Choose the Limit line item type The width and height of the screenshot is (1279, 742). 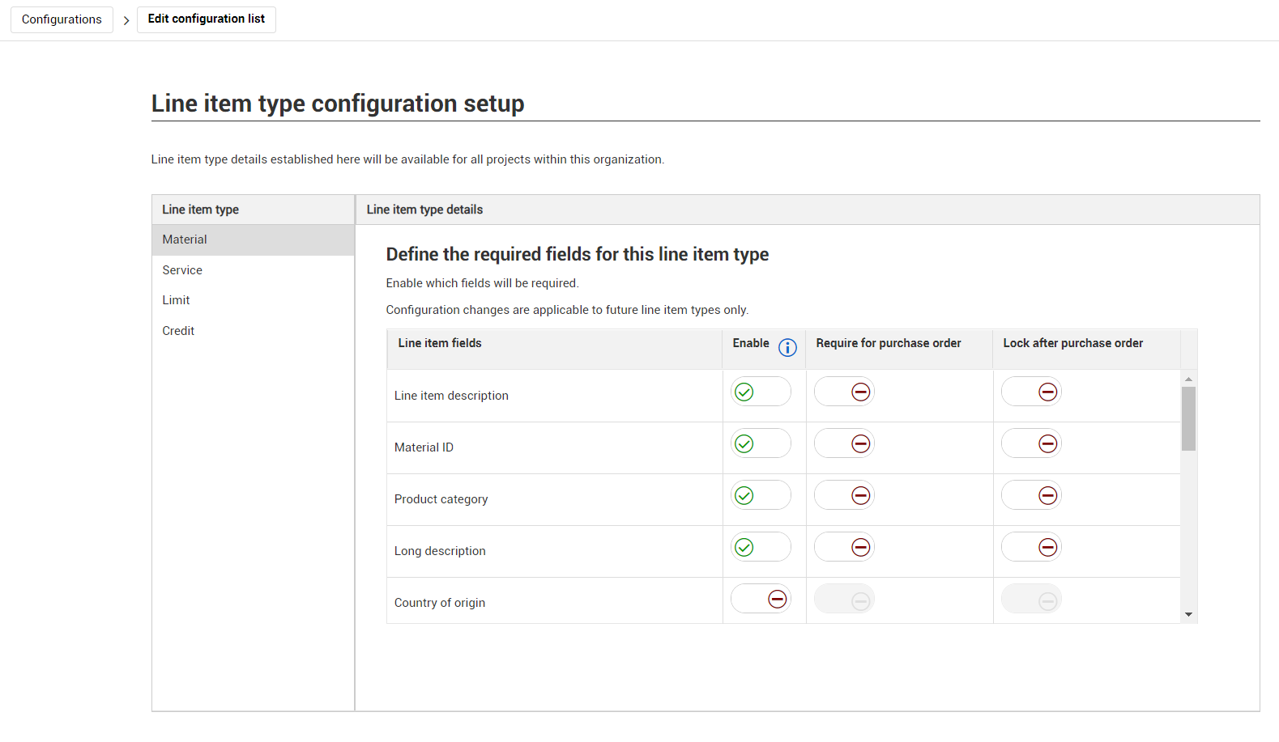176,300
